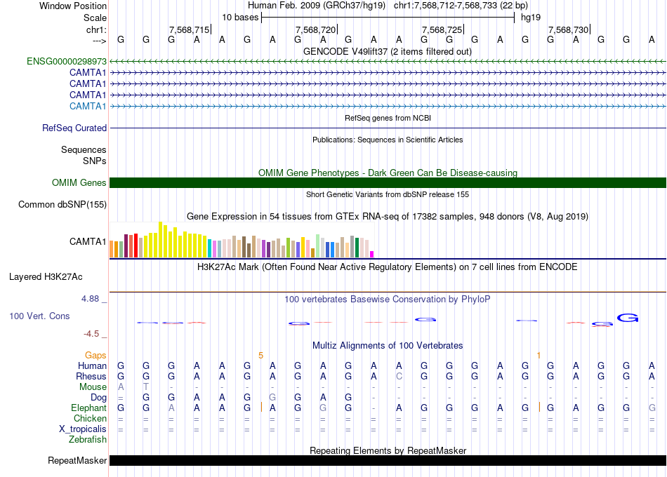This screenshot has width=667, height=477.
Task: Click the tallest yellow GTEx expression bar
Action: 161,239
